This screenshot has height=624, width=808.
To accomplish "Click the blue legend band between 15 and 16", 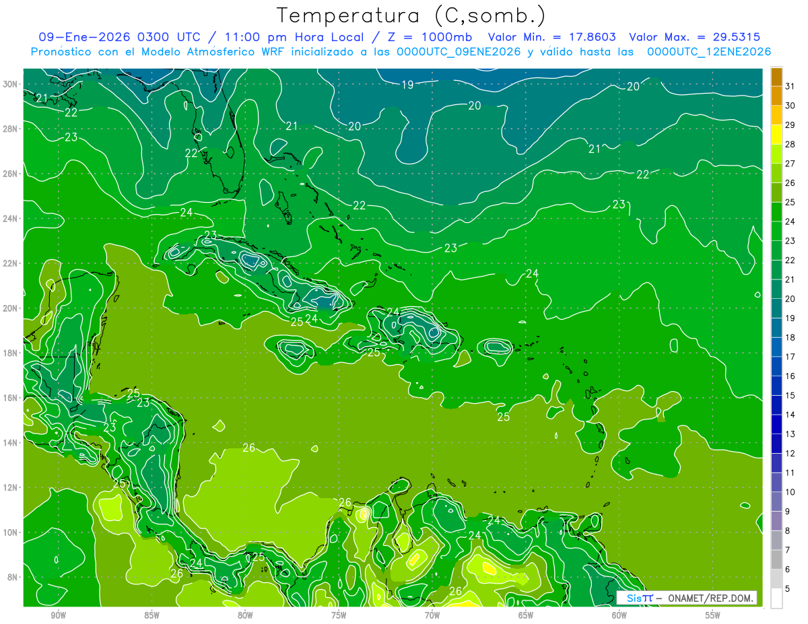I will point(776,386).
